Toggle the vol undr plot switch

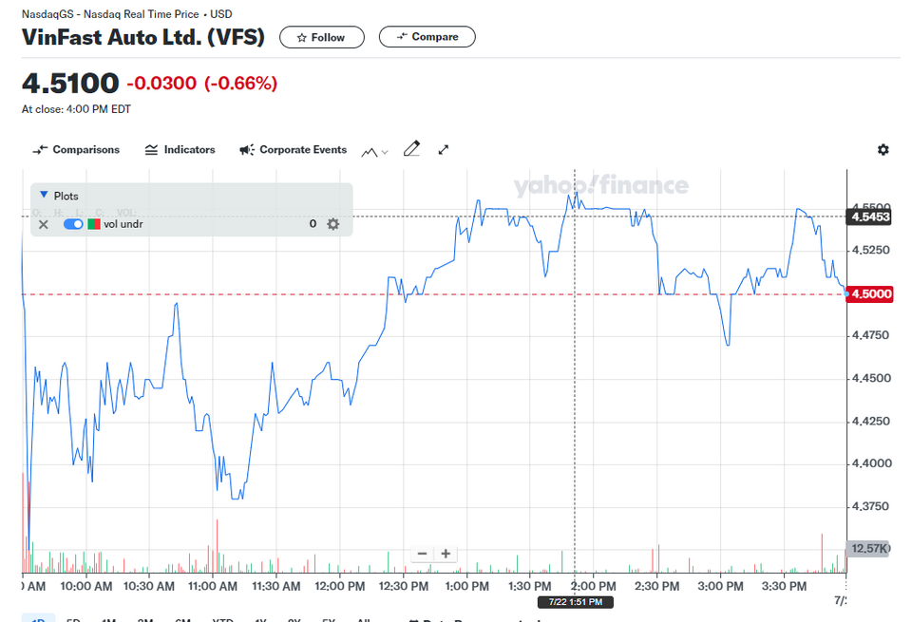(73, 224)
